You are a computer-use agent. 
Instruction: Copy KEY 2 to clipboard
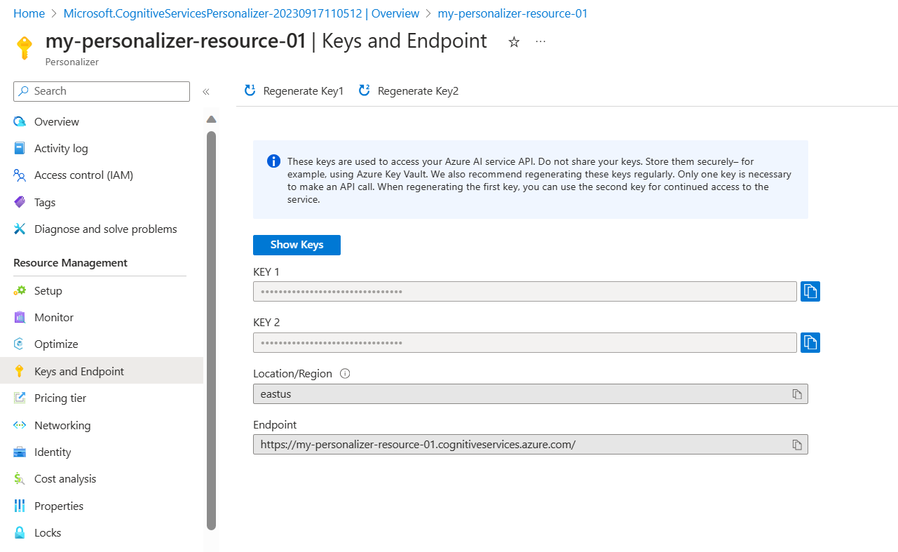[x=810, y=342]
